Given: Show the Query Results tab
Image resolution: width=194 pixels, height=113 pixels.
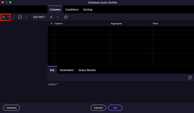Looking at the screenshot, I should [x=87, y=70].
